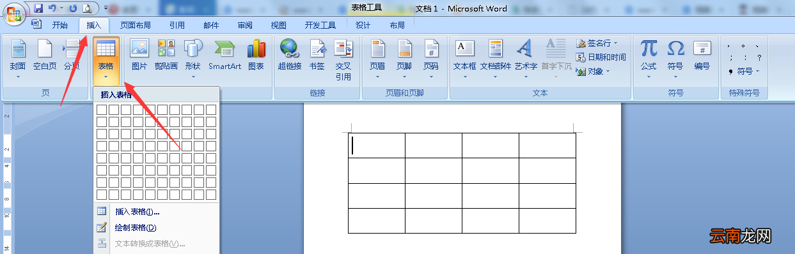Open the undo history dropdown arrow
This screenshot has height=254, width=795.
[x=61, y=8]
